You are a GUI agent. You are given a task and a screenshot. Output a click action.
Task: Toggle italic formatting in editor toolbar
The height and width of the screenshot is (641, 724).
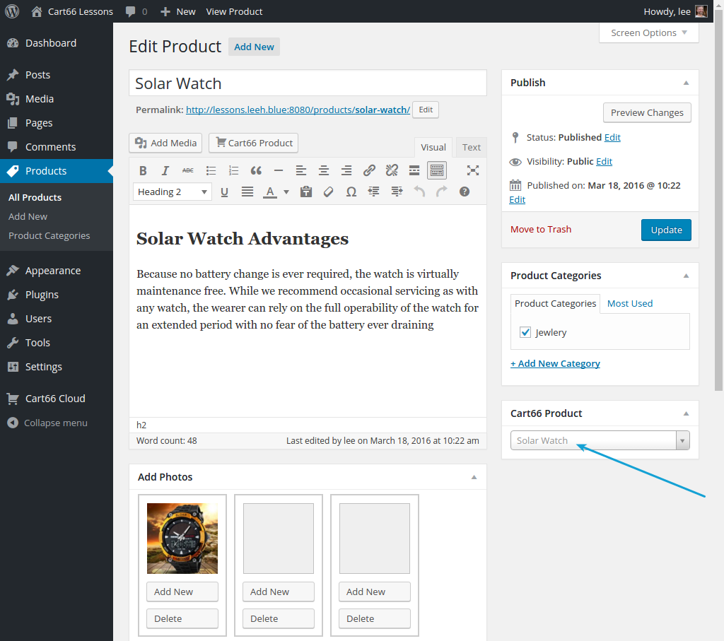point(165,171)
